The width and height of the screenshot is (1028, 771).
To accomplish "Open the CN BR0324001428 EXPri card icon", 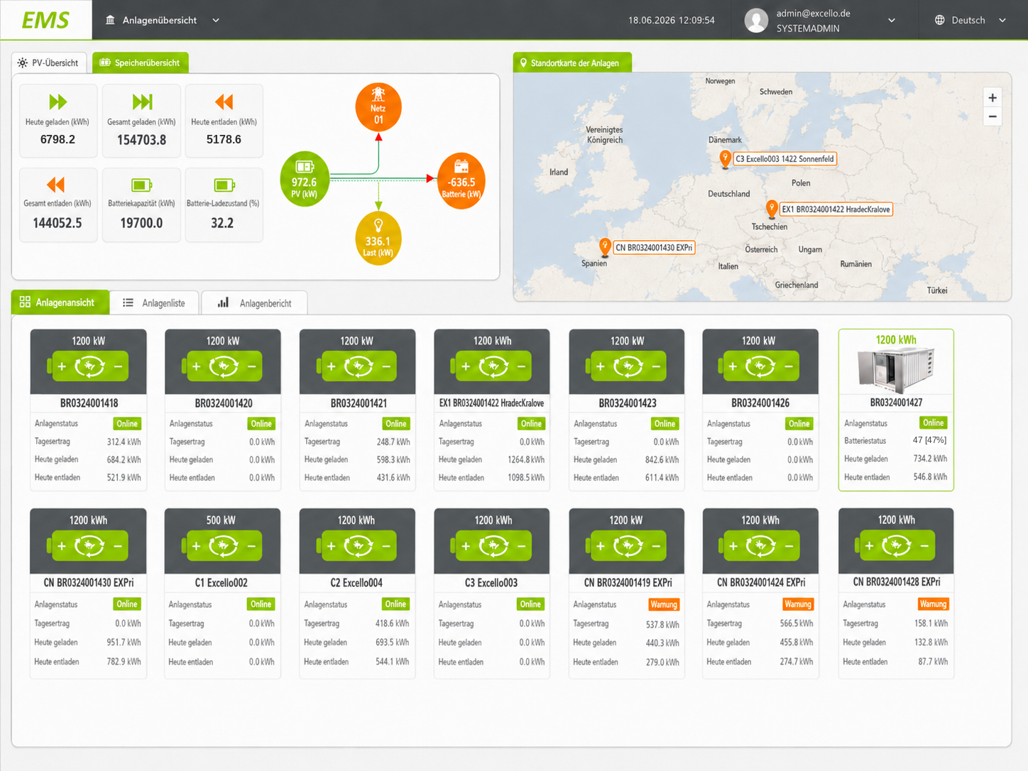I will point(896,545).
